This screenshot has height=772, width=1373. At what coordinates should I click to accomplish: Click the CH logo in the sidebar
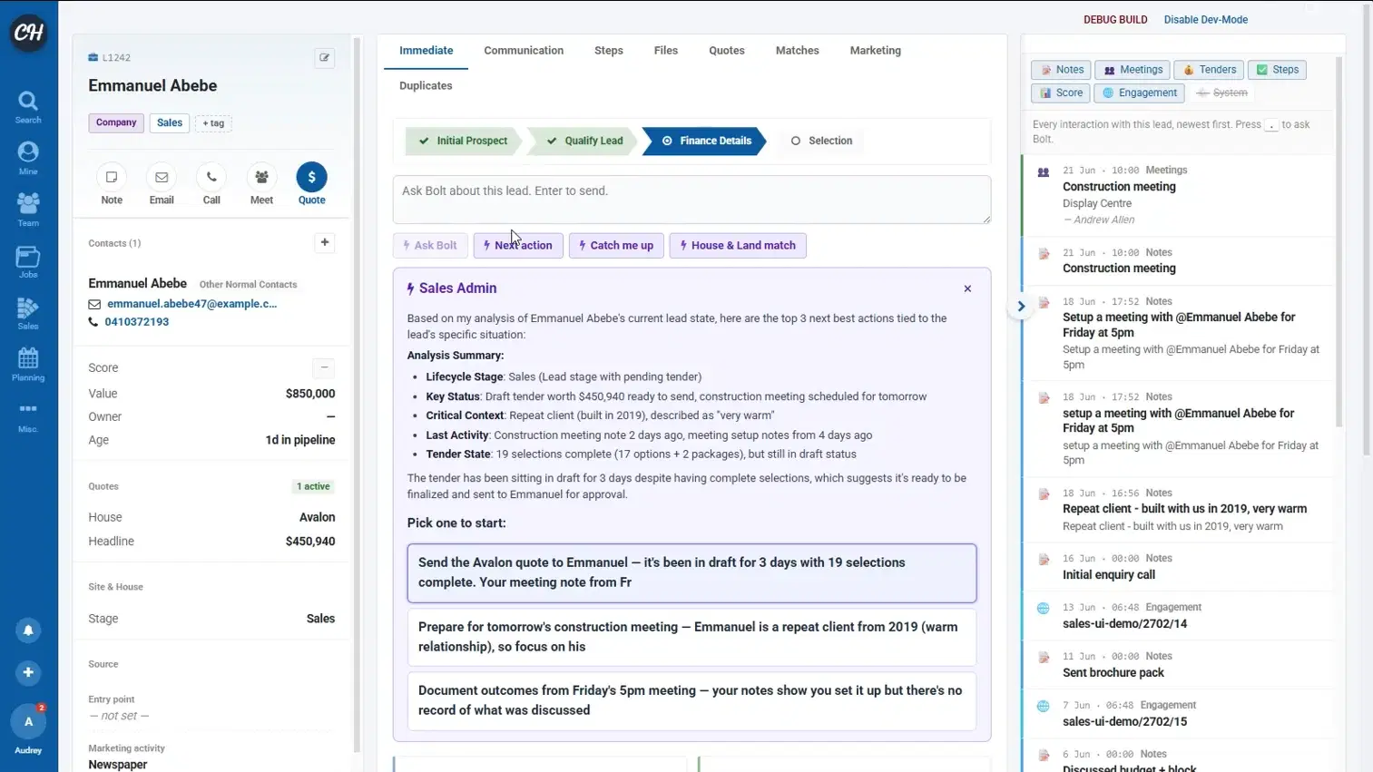click(x=28, y=32)
